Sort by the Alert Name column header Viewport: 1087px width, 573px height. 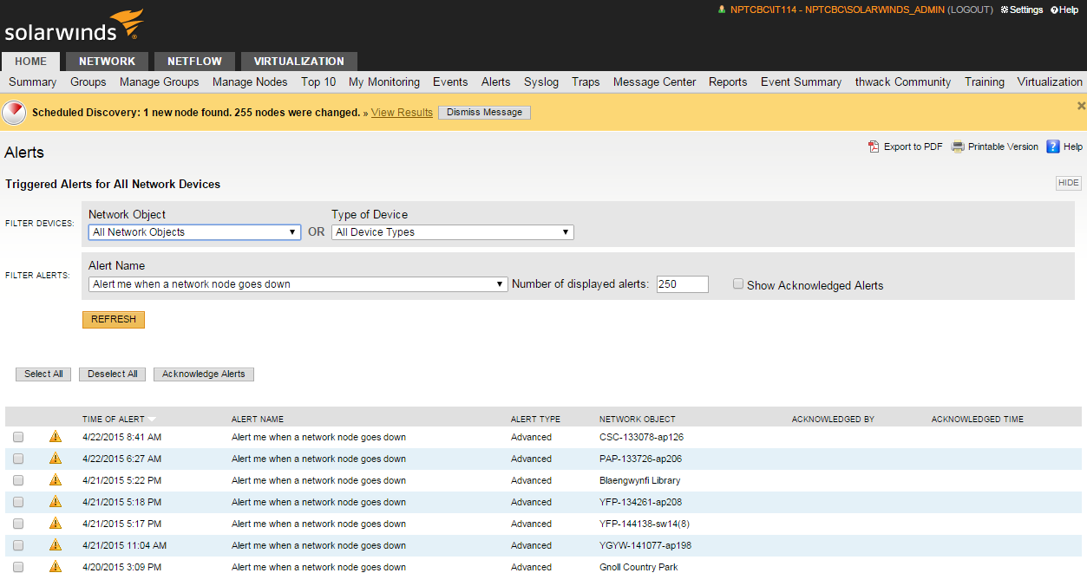pyautogui.click(x=258, y=420)
